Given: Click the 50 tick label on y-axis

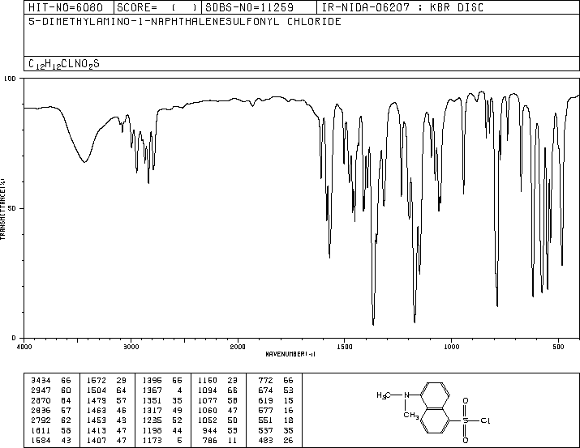Looking at the screenshot, I should click(12, 208).
